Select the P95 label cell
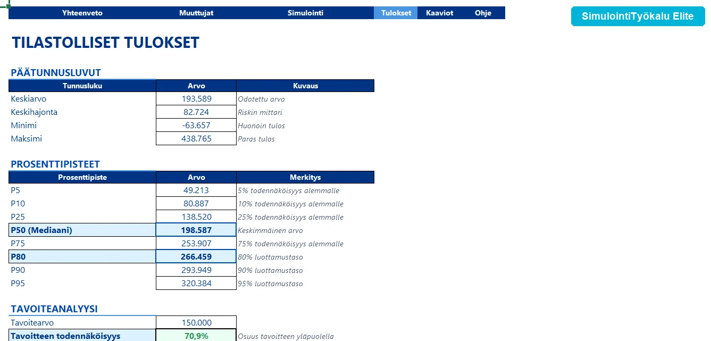The height and width of the screenshot is (341, 711). tap(82, 284)
